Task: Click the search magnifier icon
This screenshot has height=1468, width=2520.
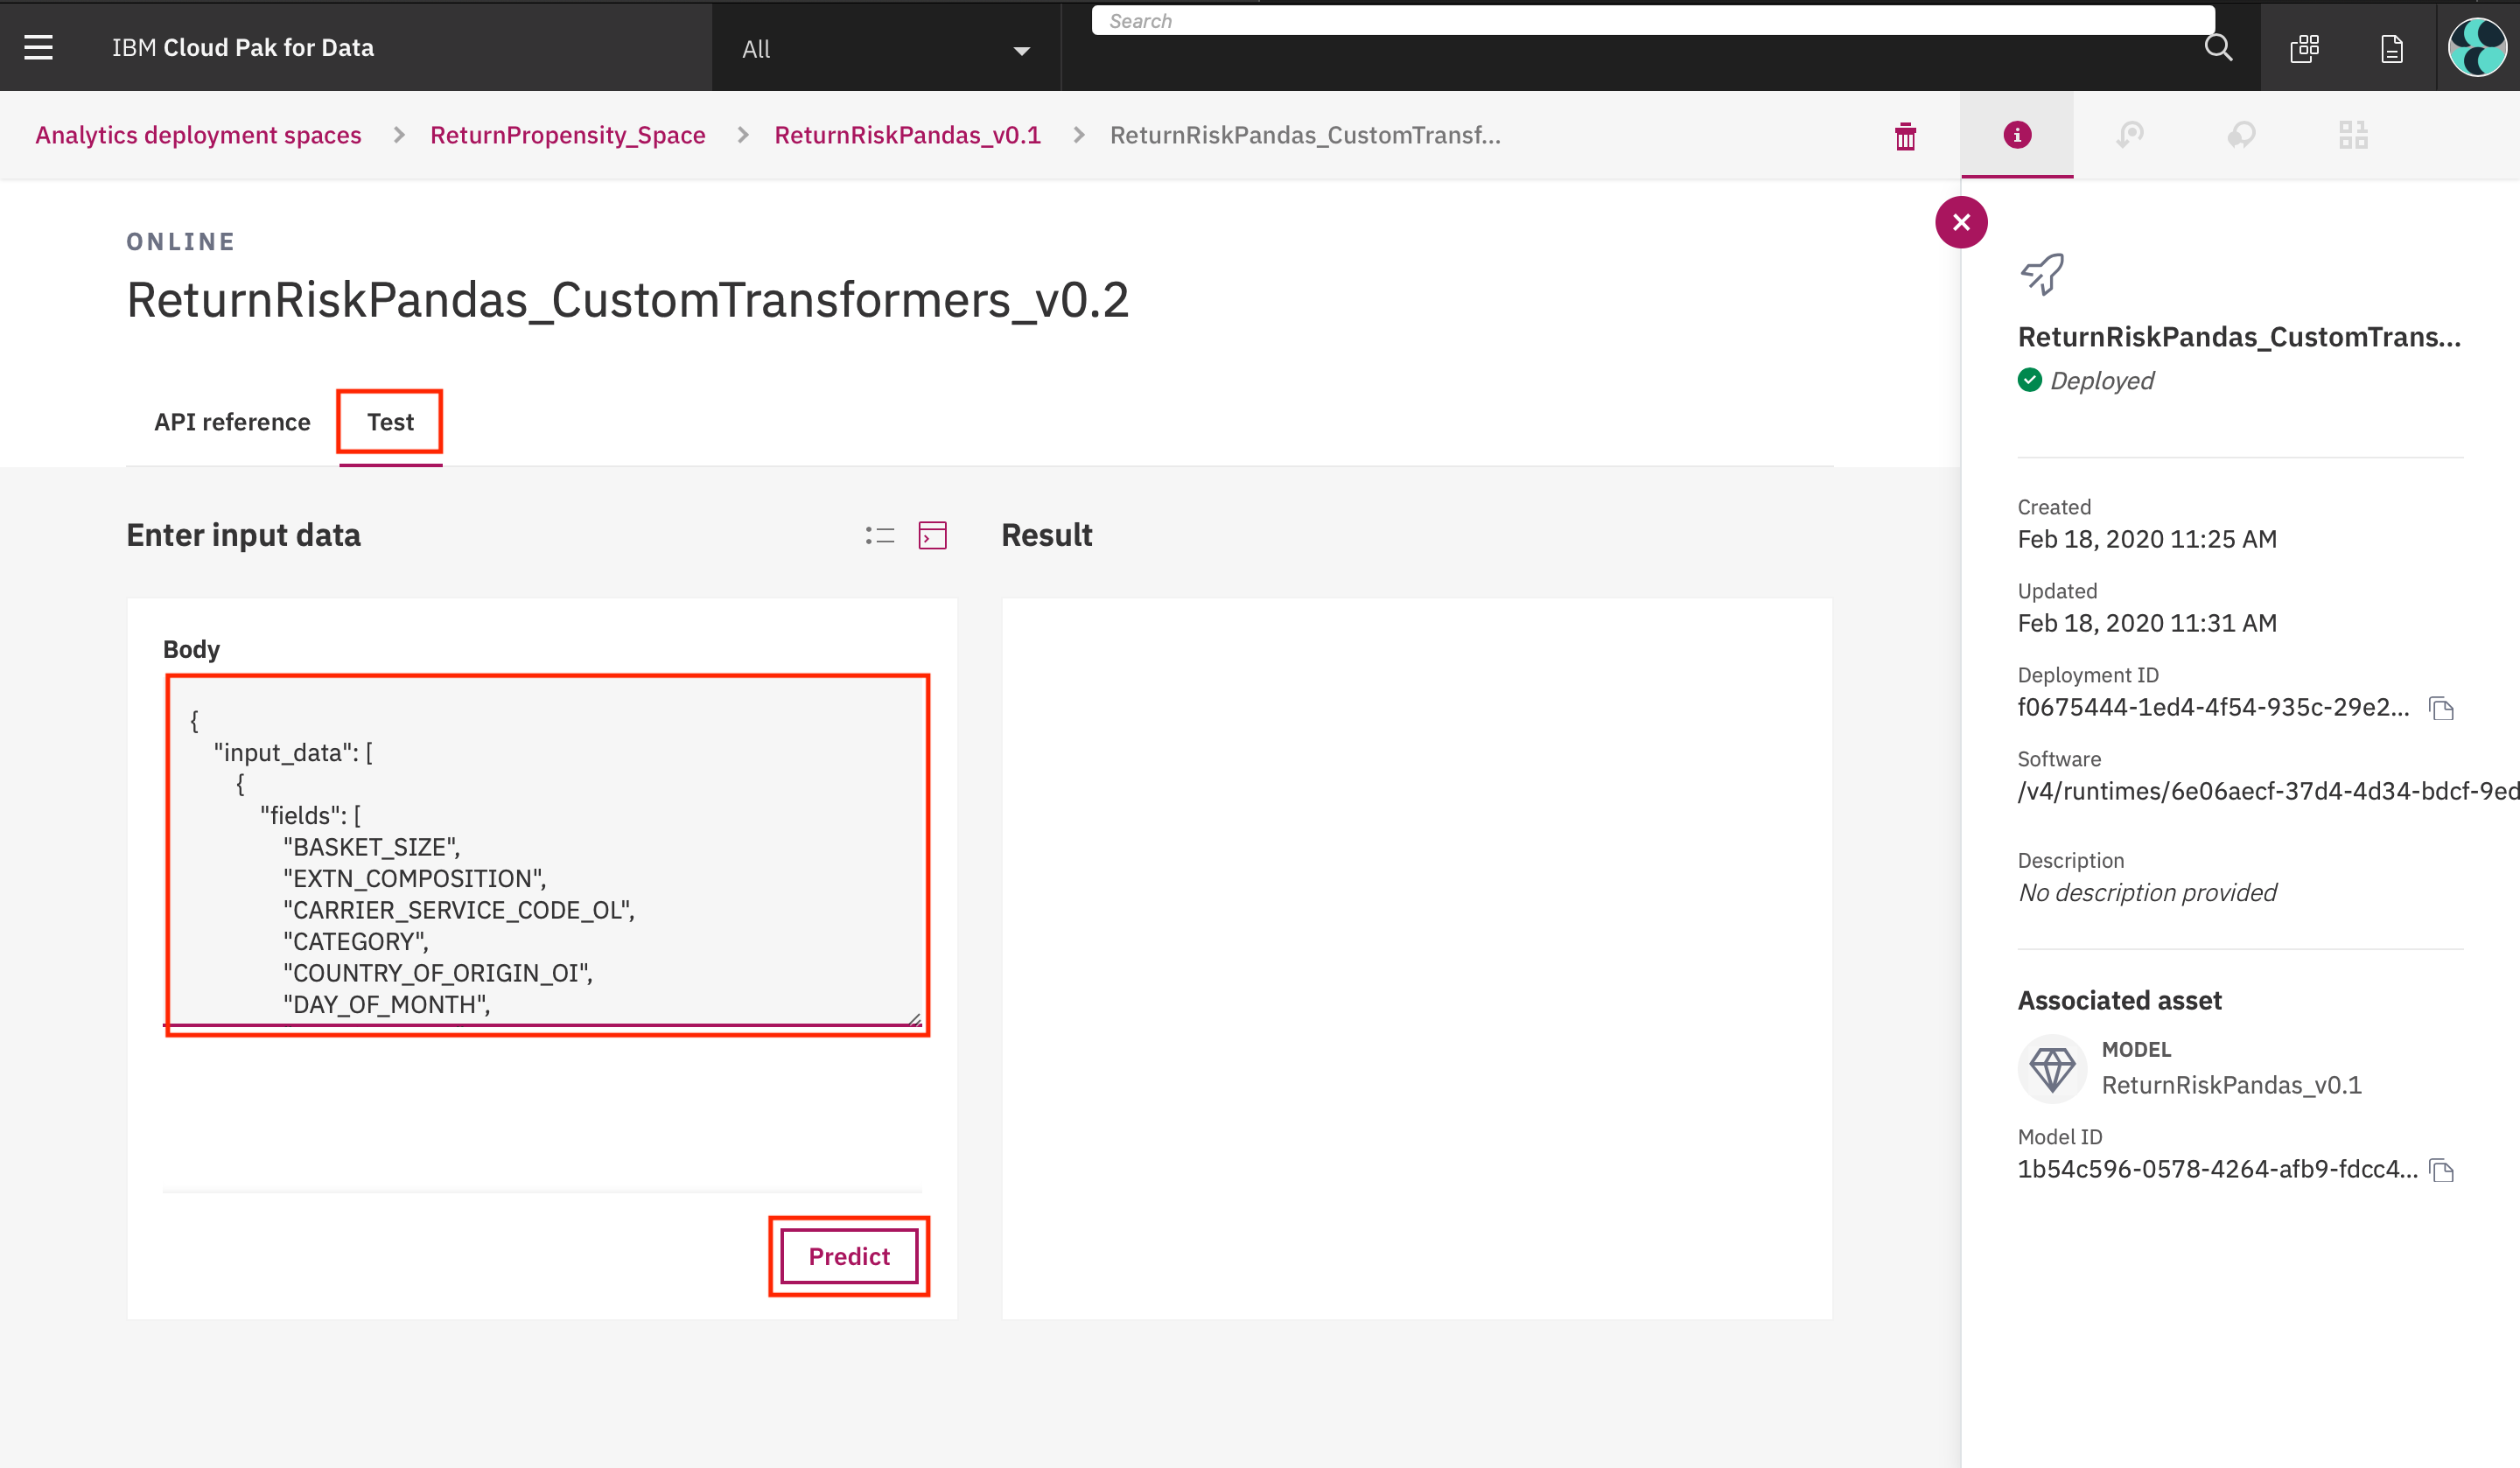Action: (x=2218, y=47)
